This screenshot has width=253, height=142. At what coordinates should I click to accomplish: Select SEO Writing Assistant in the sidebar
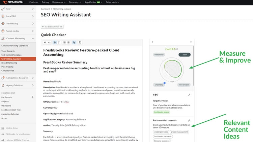click(18, 59)
